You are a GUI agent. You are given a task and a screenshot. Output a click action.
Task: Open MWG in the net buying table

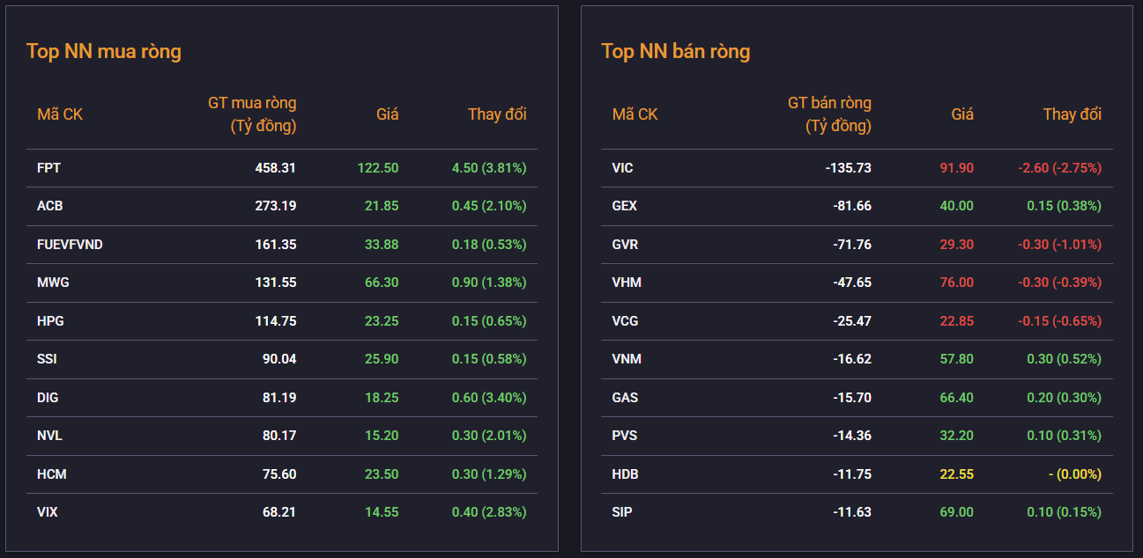(53, 283)
